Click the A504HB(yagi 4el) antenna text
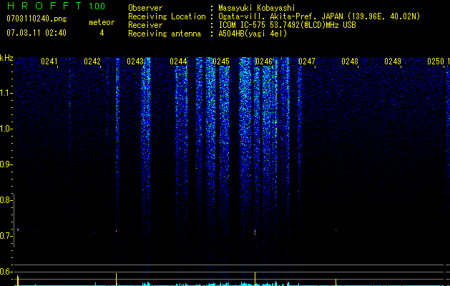450x286 pixels. point(253,34)
